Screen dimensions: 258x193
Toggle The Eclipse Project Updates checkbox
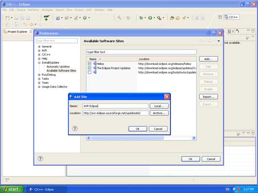pos(89,68)
